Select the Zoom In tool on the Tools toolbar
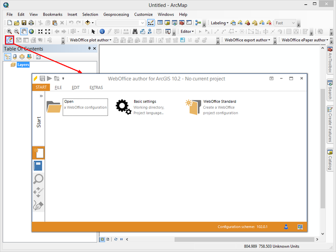Screen dimensions: 336x252 click(9, 31)
